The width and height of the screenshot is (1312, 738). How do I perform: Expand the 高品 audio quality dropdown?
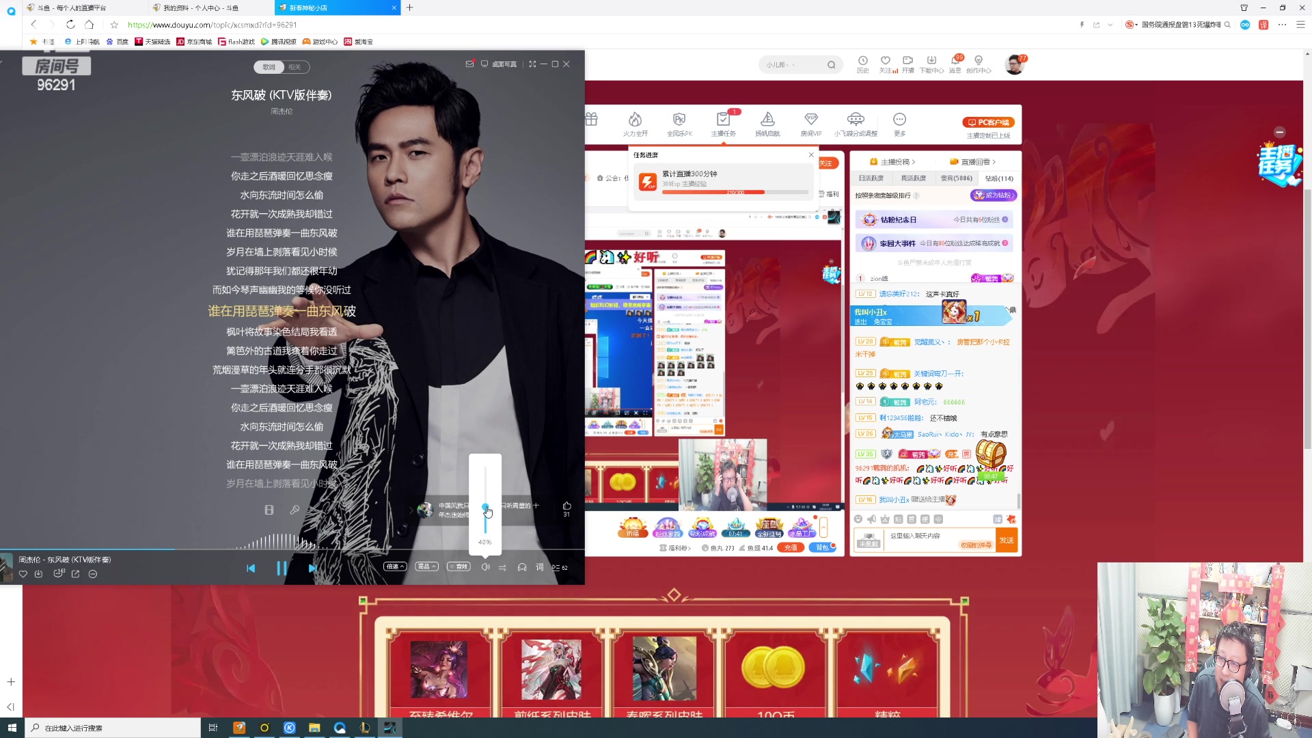426,566
